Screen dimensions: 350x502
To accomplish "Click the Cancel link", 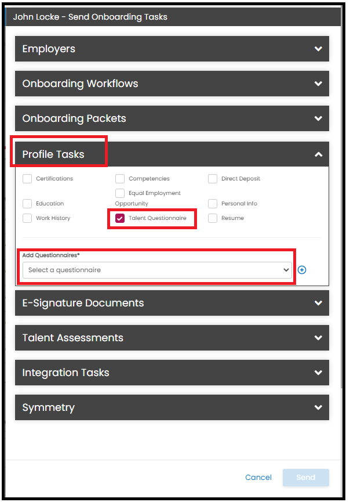I will [x=258, y=478].
